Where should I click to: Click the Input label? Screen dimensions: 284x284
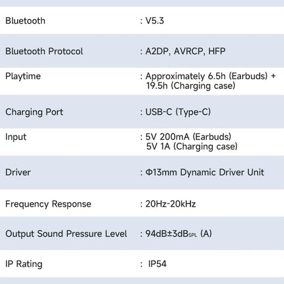16,137
